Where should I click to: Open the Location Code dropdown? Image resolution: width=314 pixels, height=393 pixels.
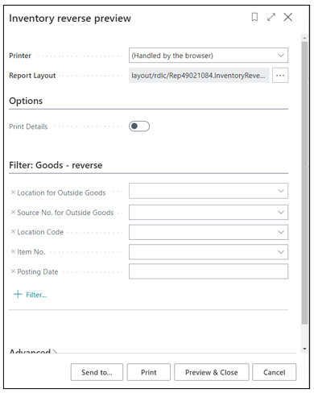281,232
